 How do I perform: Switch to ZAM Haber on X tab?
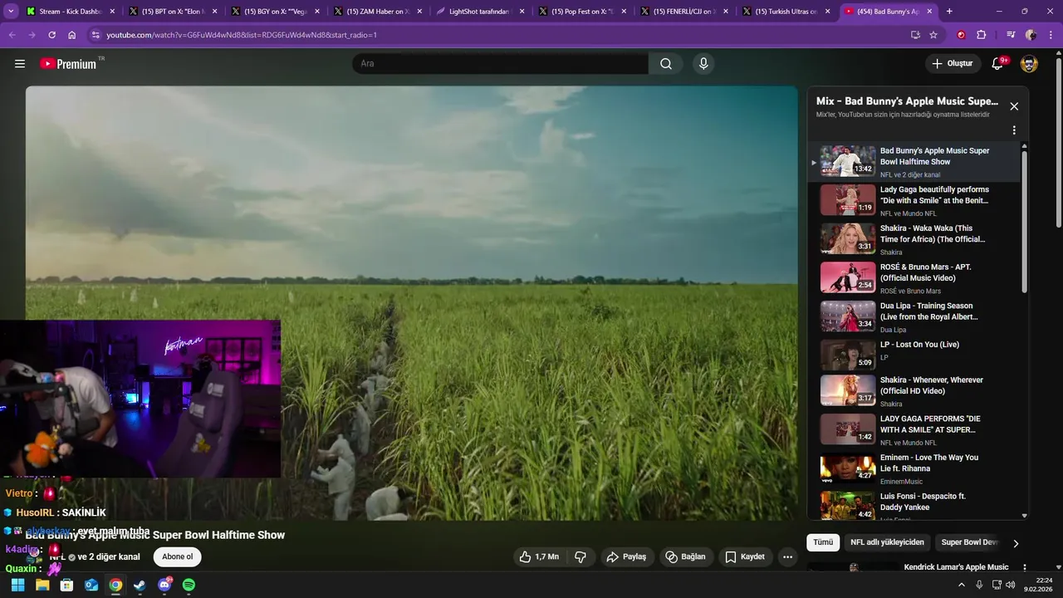[378, 12]
